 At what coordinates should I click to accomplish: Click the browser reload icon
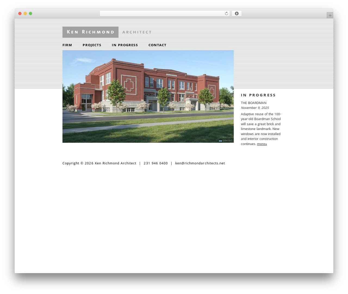pyautogui.click(x=226, y=14)
